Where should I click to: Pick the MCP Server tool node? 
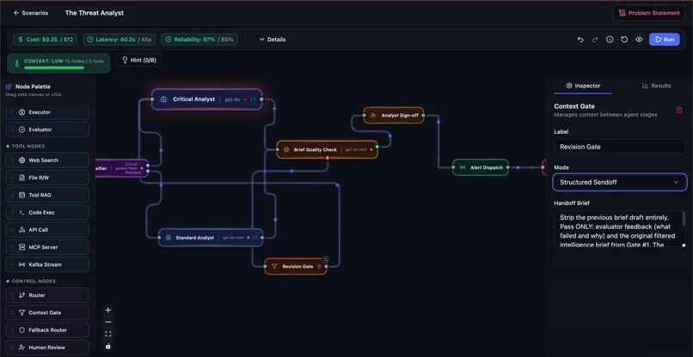coord(47,247)
